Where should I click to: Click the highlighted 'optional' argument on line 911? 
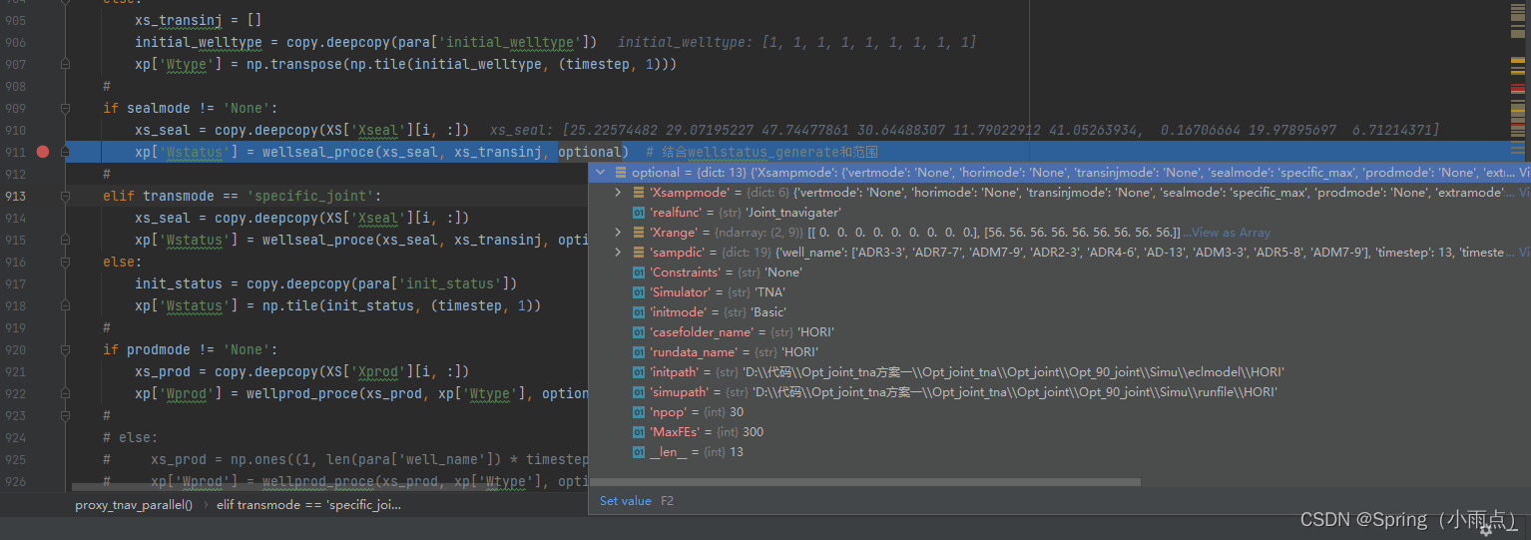pyautogui.click(x=589, y=152)
